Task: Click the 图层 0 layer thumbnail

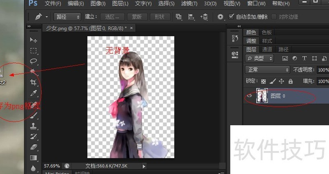Action: [x=262, y=96]
